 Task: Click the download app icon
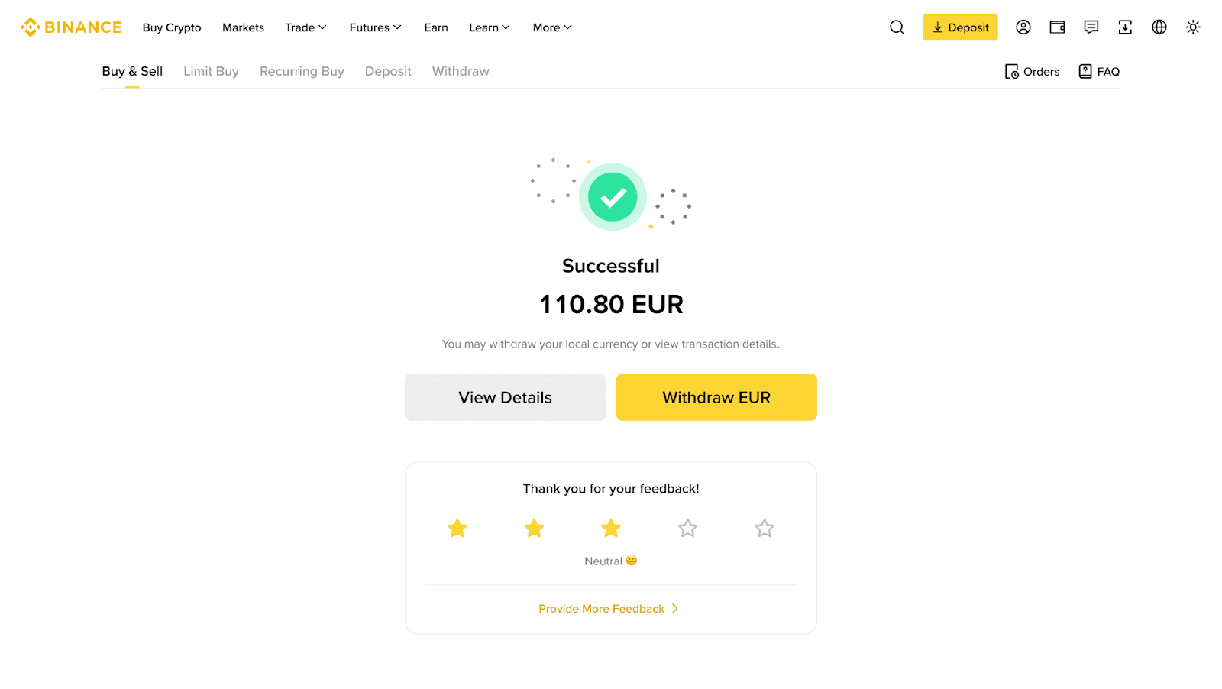click(1125, 27)
